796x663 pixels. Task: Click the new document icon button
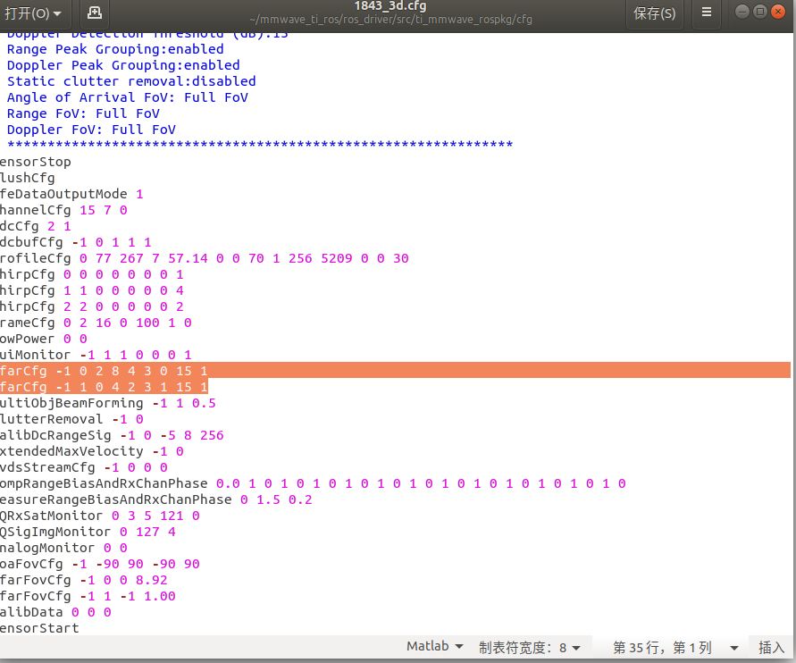pyautogui.click(x=94, y=13)
